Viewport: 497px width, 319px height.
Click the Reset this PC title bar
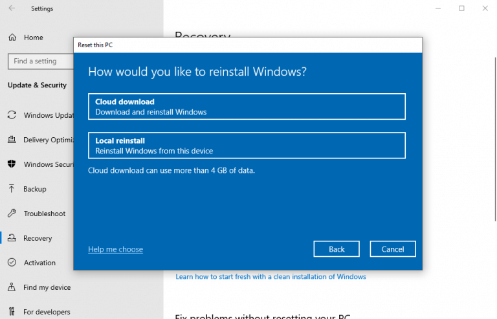pos(248,45)
